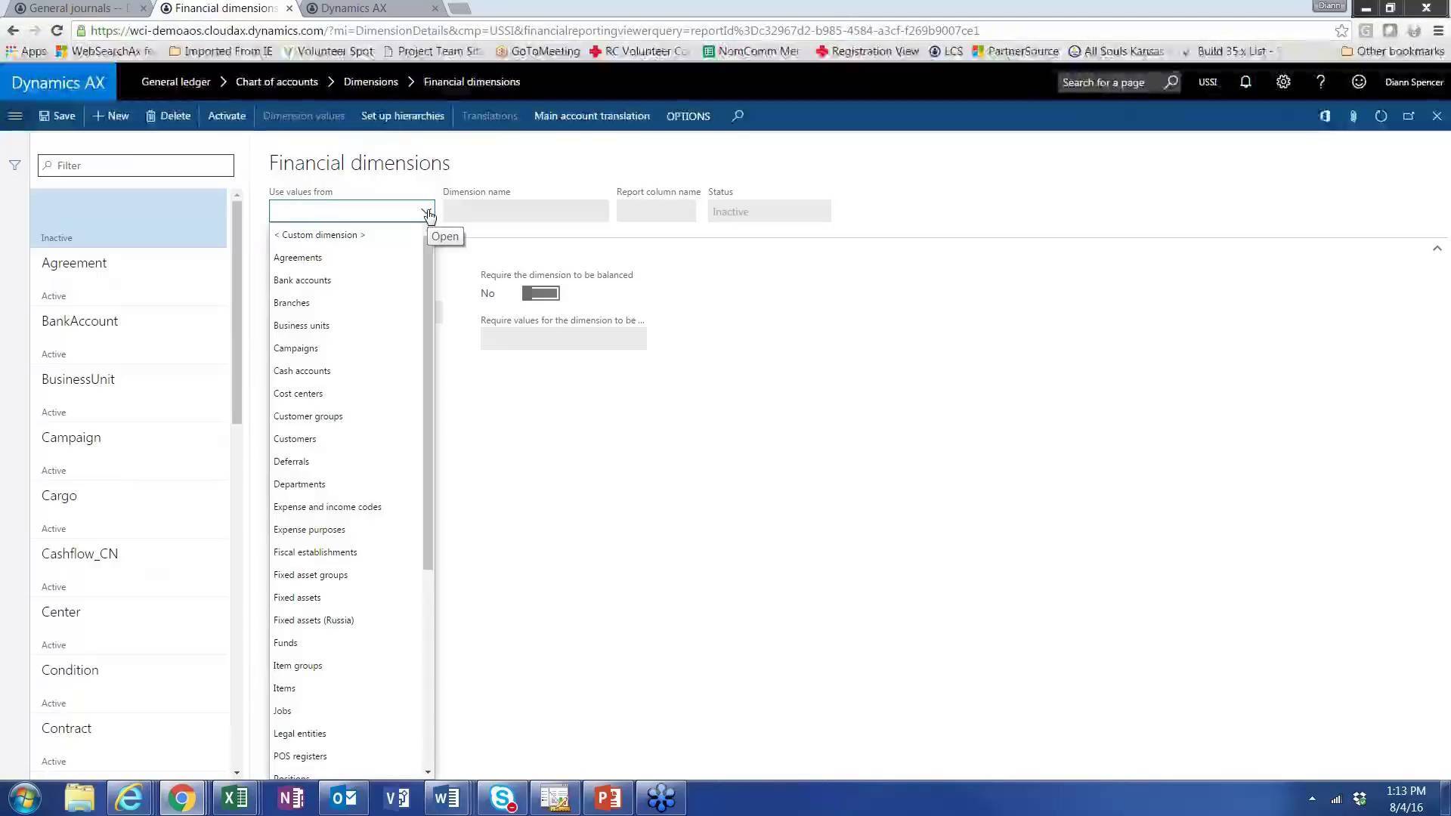
Task: Click the page refresh icon
Action: tap(1381, 116)
